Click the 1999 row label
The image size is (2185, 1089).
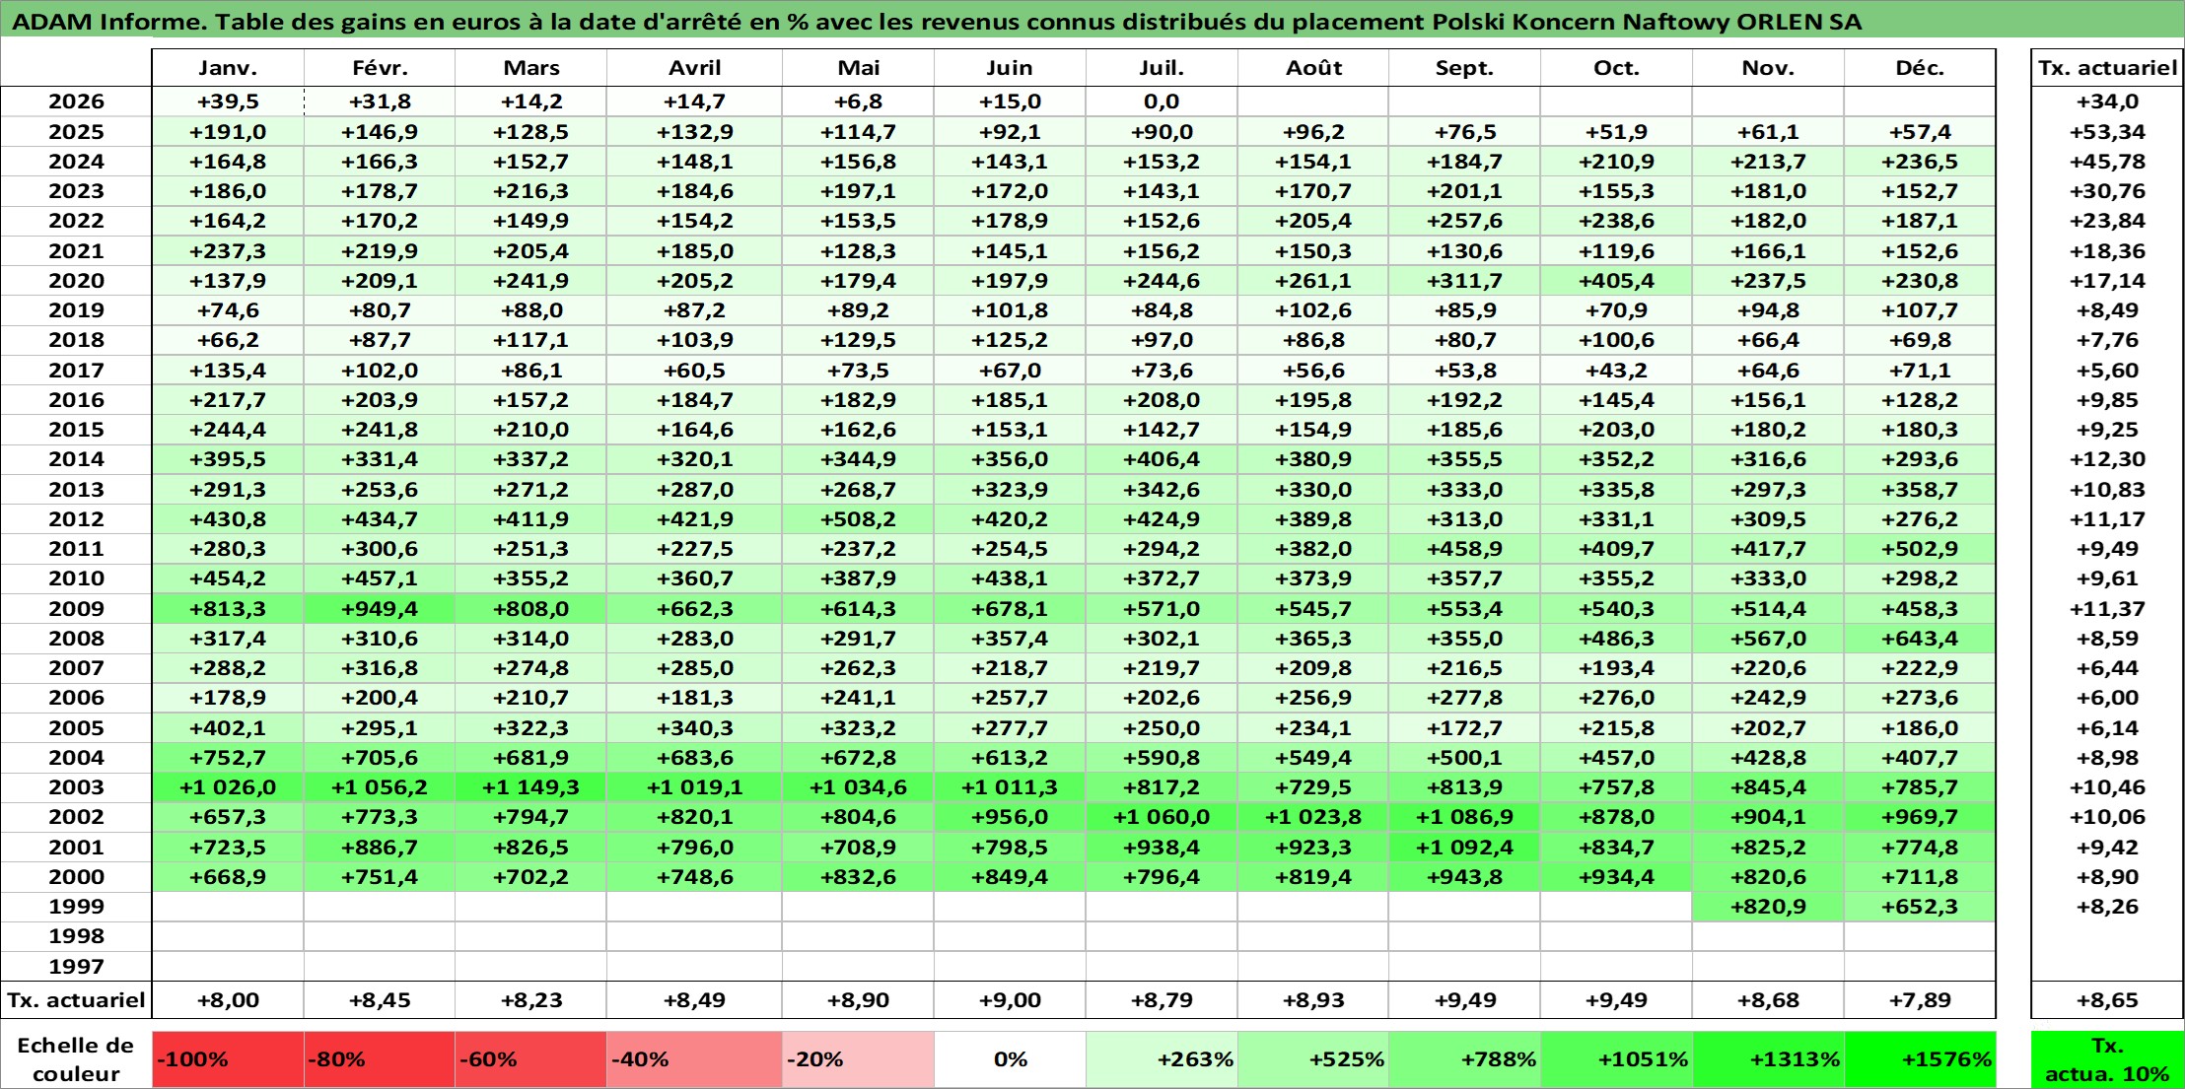pos(76,906)
